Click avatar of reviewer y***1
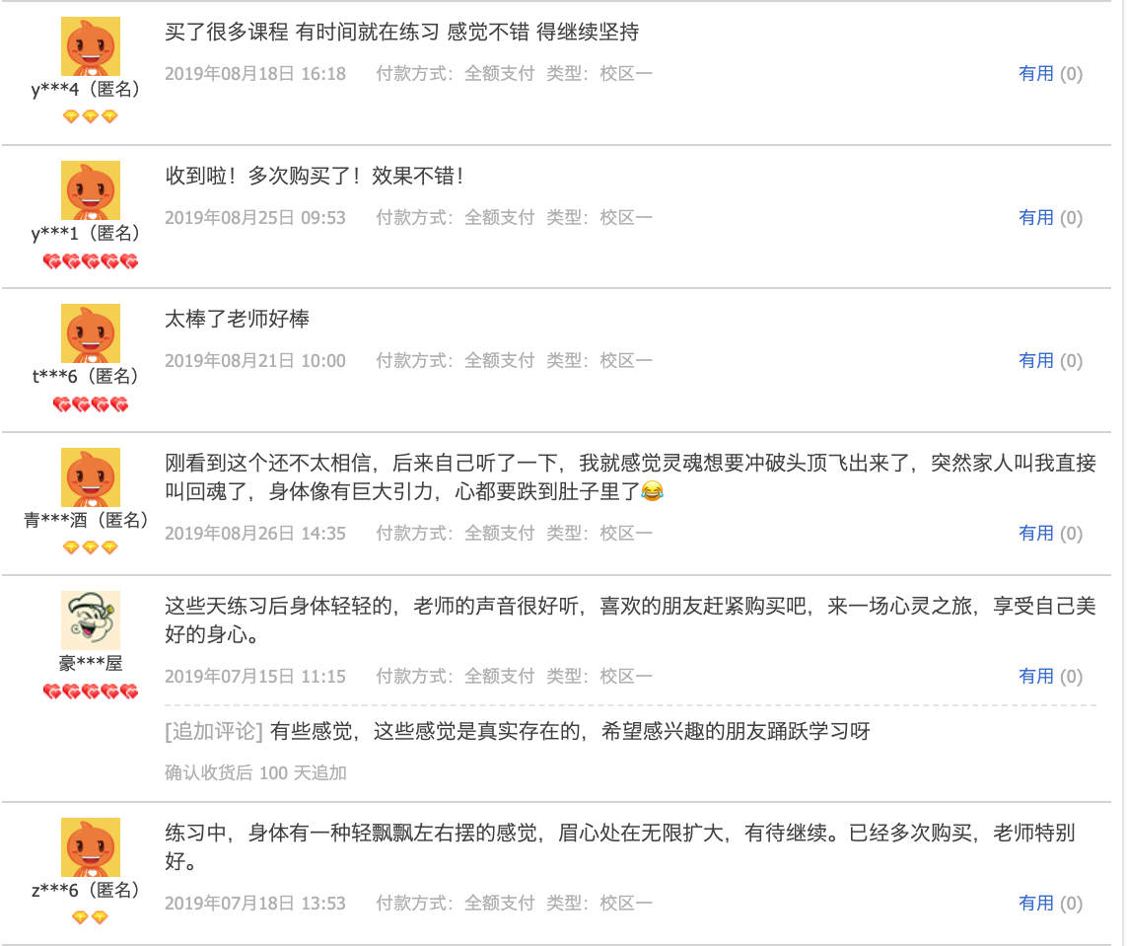Image resolution: width=1127 pixels, height=946 pixels. click(x=91, y=189)
